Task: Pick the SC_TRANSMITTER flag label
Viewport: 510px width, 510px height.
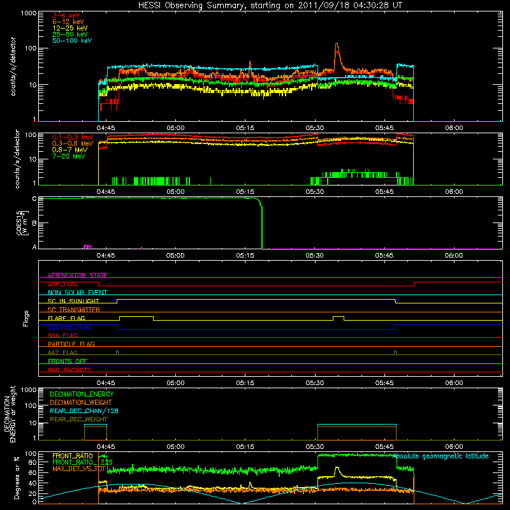Action: click(73, 309)
